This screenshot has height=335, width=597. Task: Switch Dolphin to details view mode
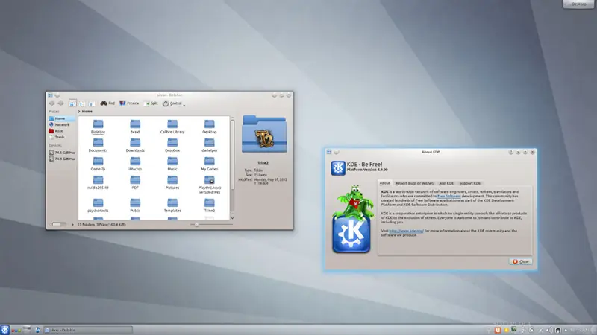pyautogui.click(x=91, y=103)
